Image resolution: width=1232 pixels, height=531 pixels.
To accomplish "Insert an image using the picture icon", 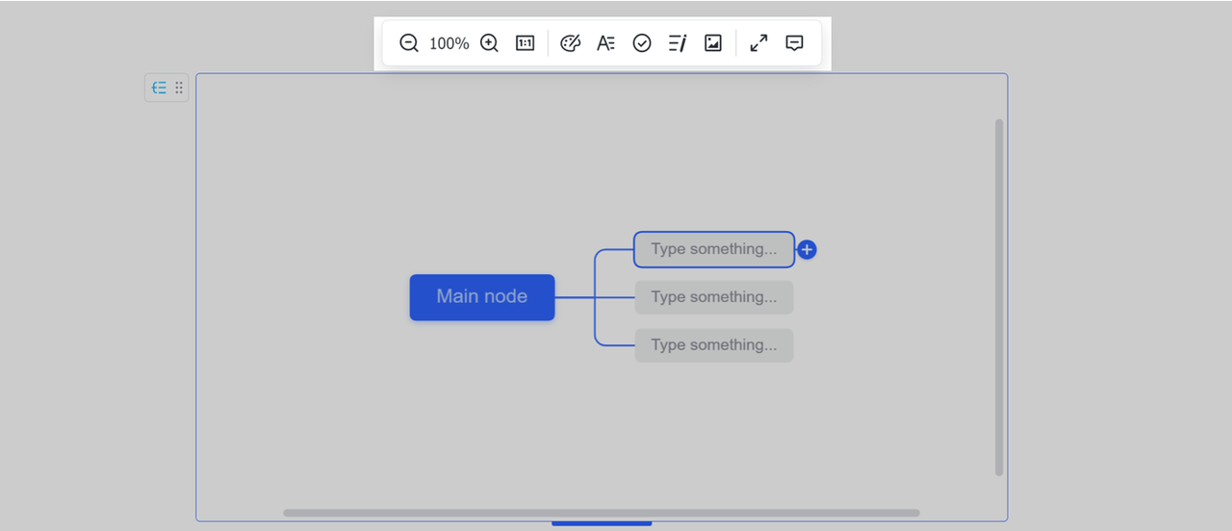I will tap(713, 43).
